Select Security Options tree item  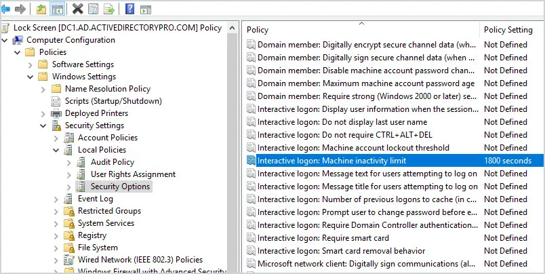click(120, 187)
